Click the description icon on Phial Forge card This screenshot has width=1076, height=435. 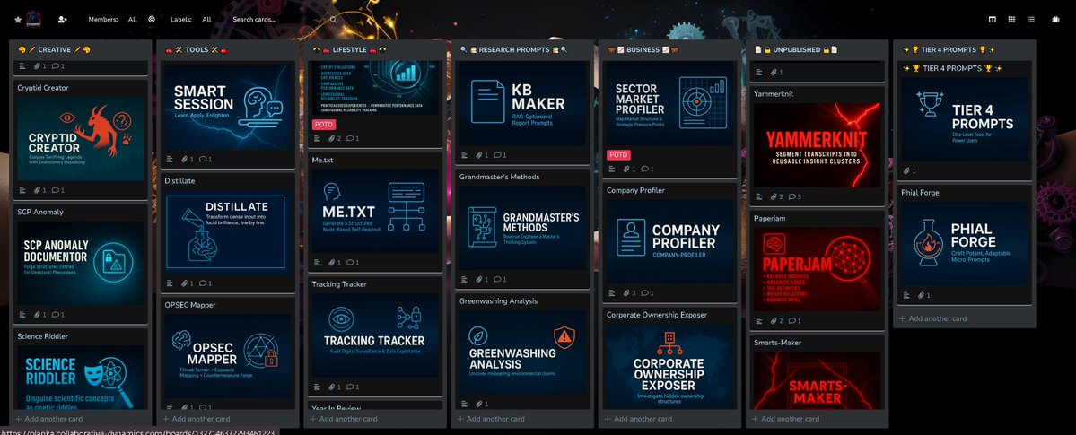[905, 295]
